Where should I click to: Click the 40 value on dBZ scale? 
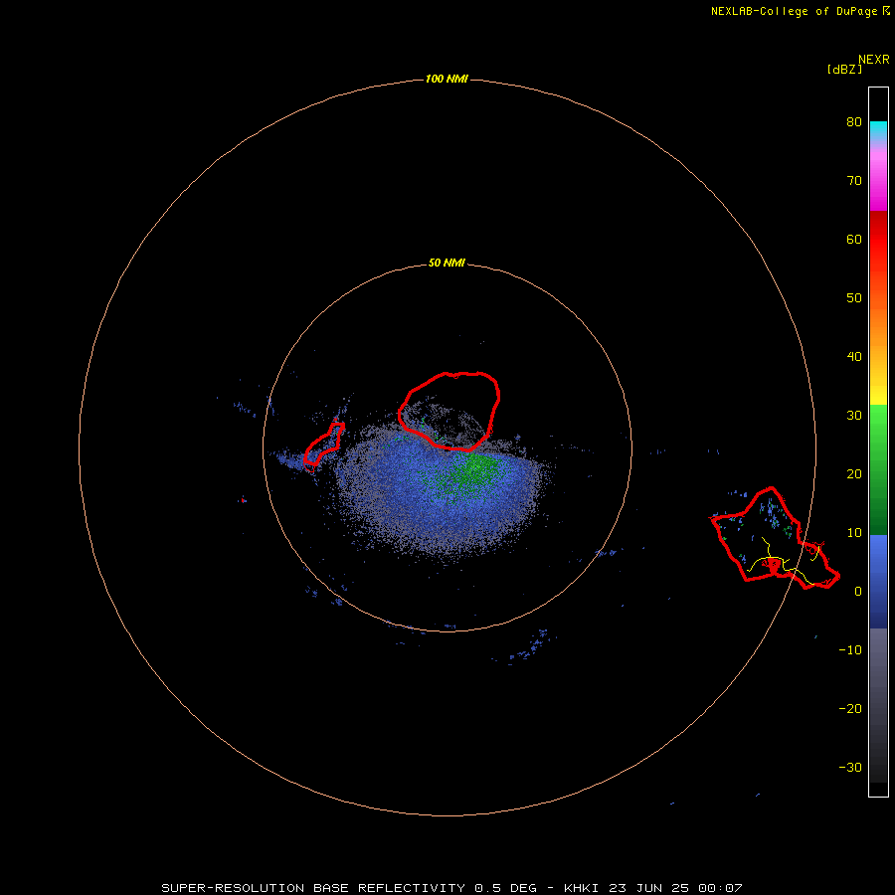point(854,357)
